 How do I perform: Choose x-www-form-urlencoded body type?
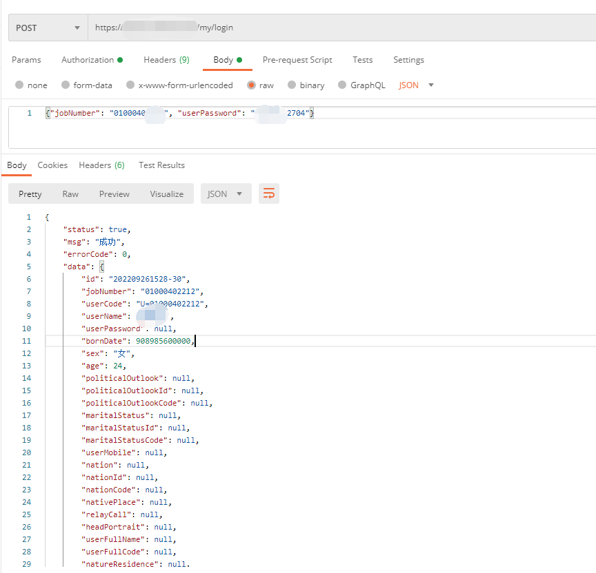coord(179,85)
